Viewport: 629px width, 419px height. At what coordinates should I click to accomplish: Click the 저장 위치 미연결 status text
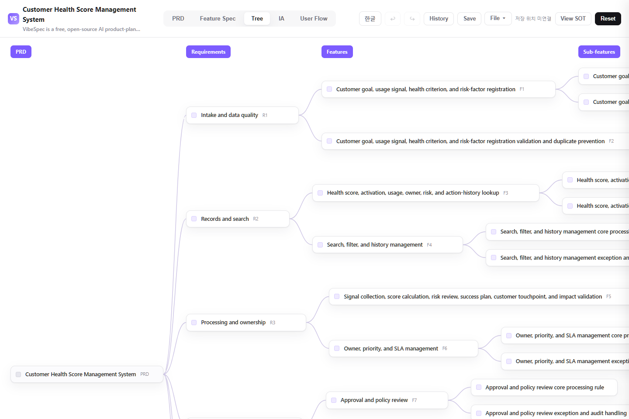pos(533,19)
